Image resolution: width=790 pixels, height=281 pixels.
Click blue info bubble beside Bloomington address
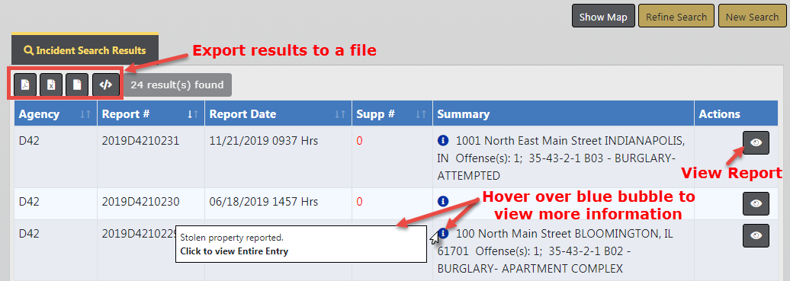pyautogui.click(x=443, y=234)
